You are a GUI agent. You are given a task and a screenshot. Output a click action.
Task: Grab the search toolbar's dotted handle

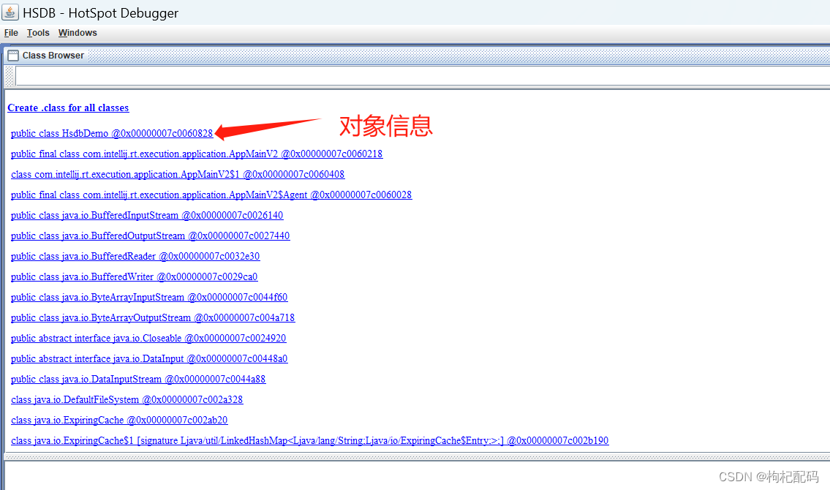[x=9, y=76]
